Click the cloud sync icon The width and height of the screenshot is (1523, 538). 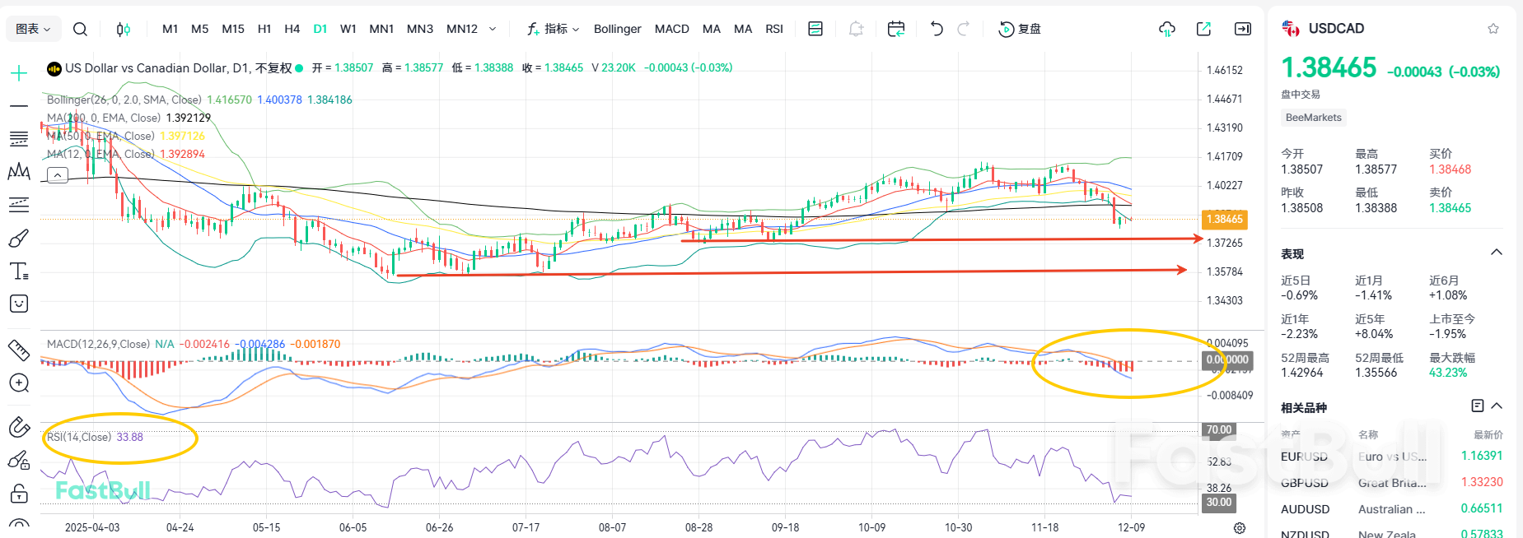[1166, 29]
